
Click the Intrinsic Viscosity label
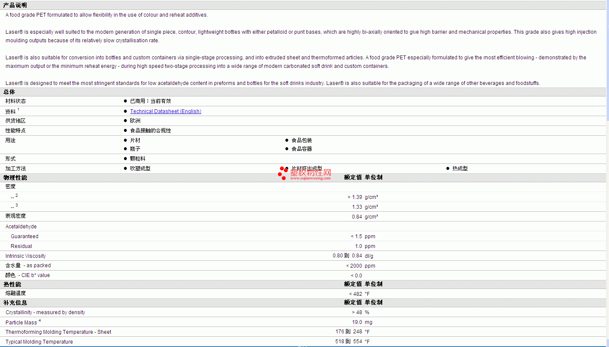(26, 256)
